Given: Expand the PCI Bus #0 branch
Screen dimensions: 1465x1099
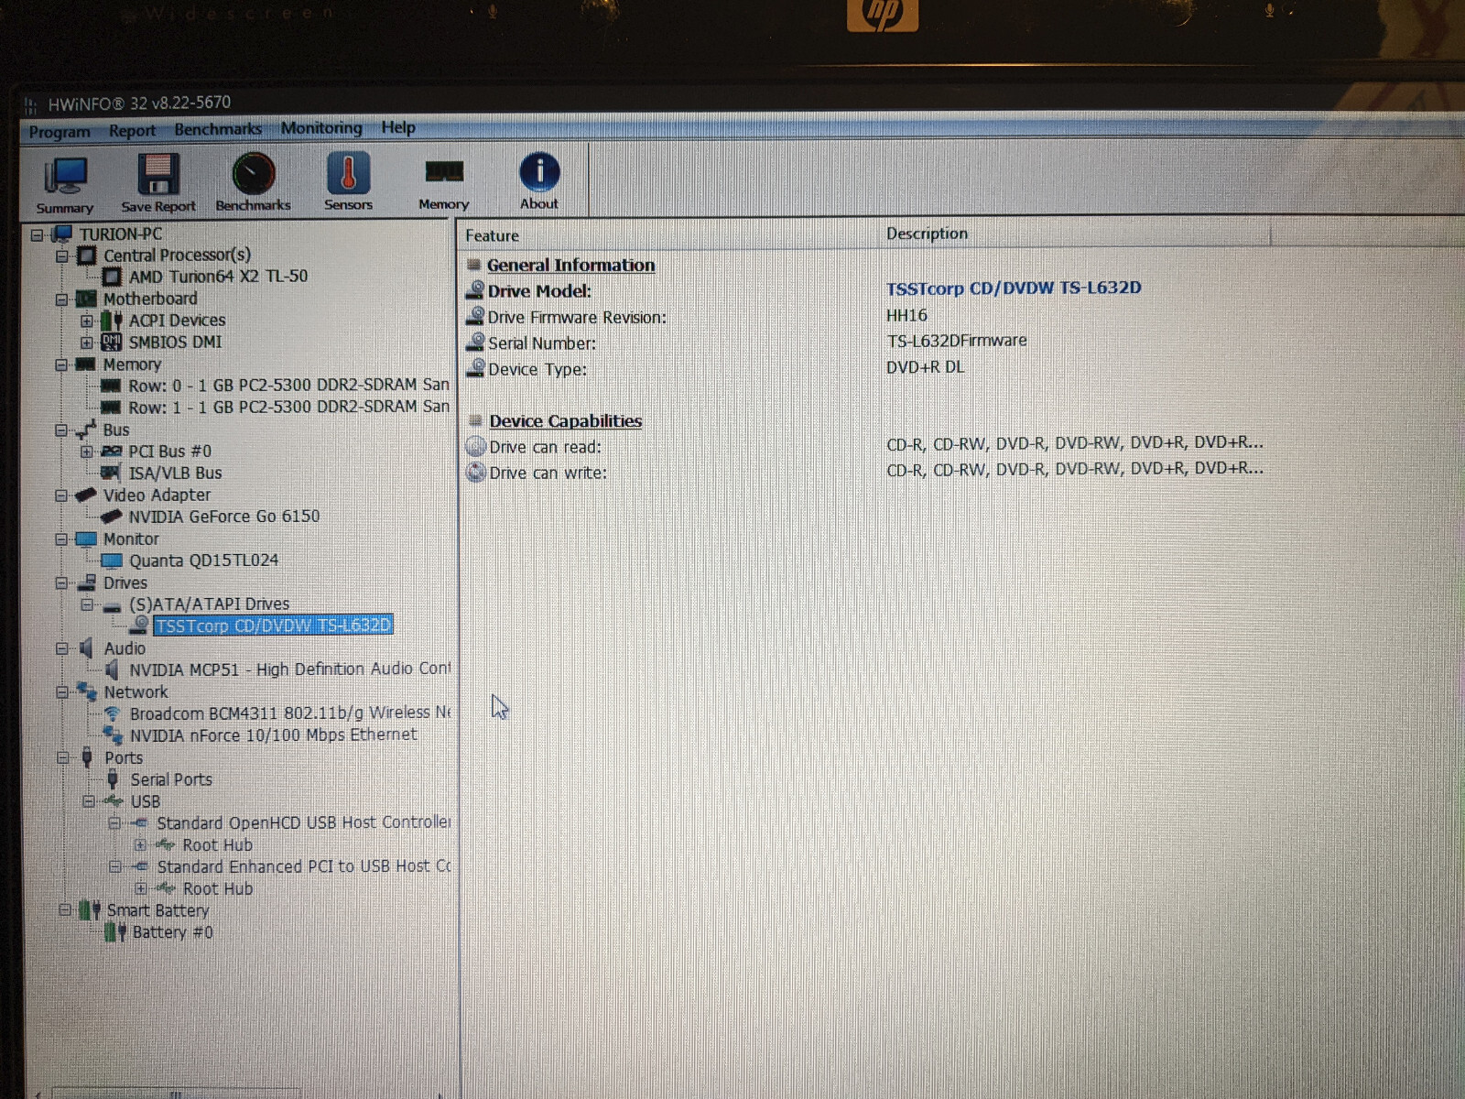Looking at the screenshot, I should [x=86, y=452].
